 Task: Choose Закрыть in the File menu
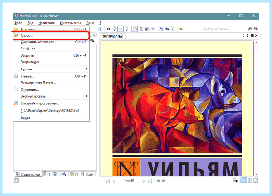click(x=51, y=55)
